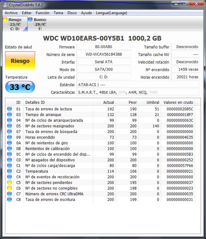Click the Letra de unidad field C: D:

tap(104, 77)
